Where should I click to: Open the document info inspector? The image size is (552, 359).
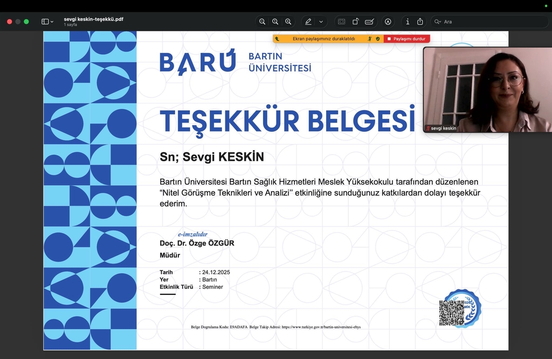[x=407, y=22]
